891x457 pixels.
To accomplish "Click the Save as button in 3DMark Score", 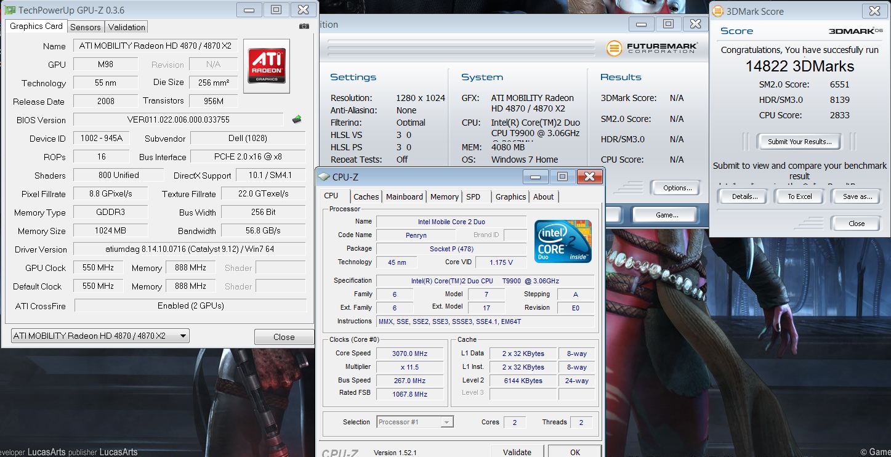I will pos(857,196).
